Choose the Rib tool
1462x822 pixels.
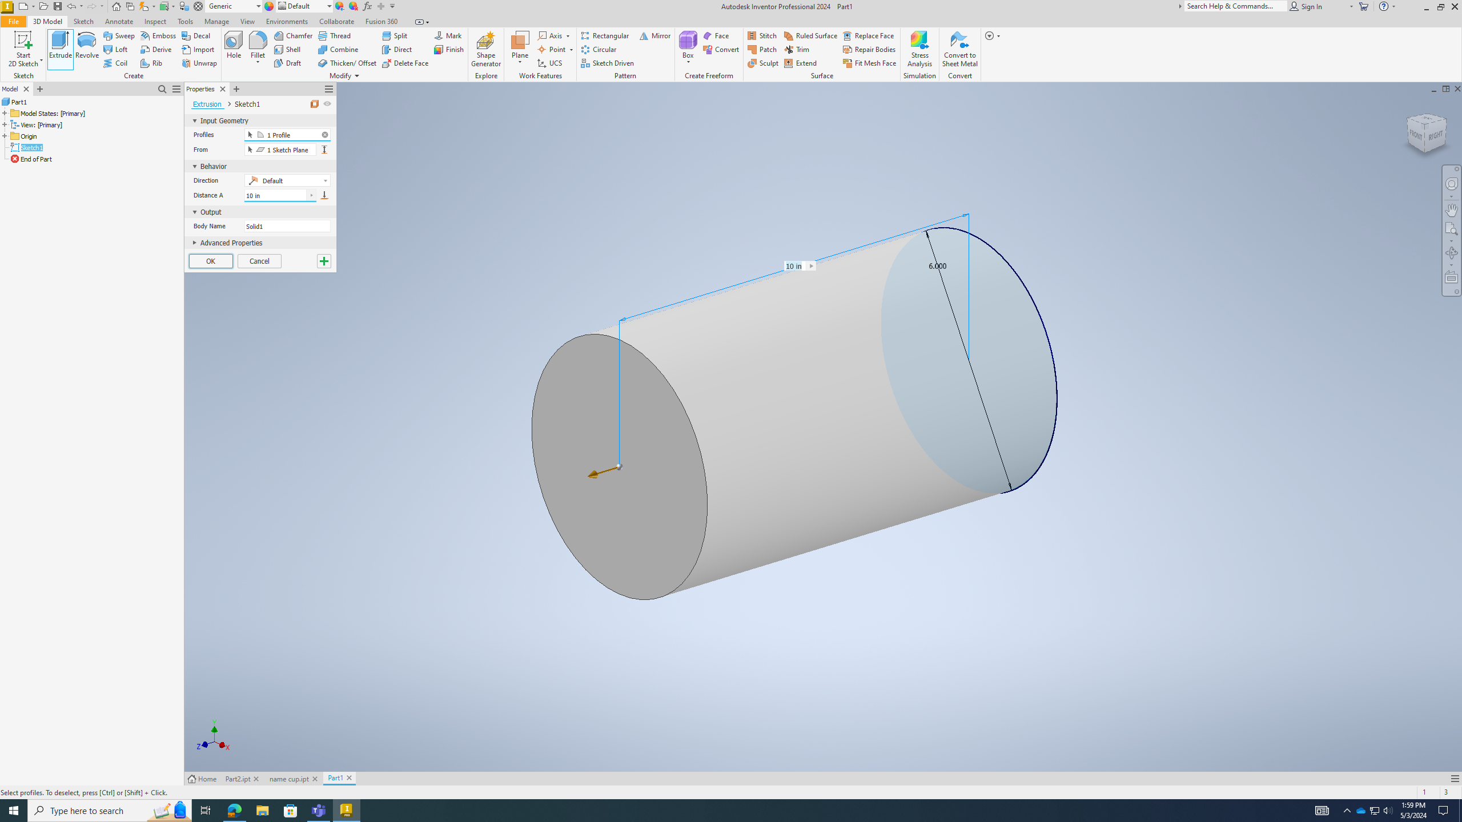pyautogui.click(x=151, y=63)
